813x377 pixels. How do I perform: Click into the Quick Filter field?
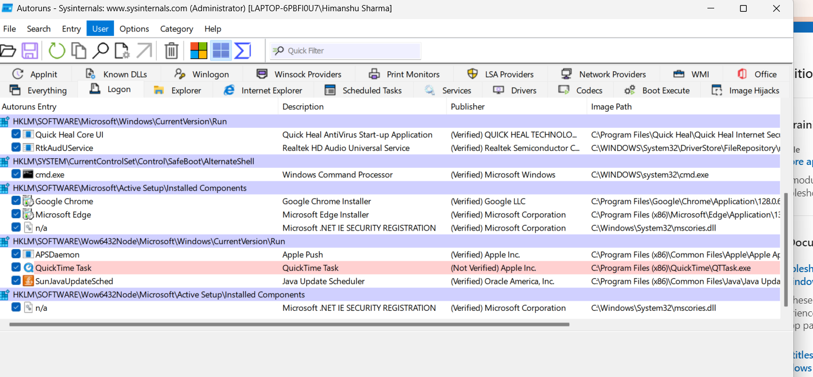pos(345,50)
